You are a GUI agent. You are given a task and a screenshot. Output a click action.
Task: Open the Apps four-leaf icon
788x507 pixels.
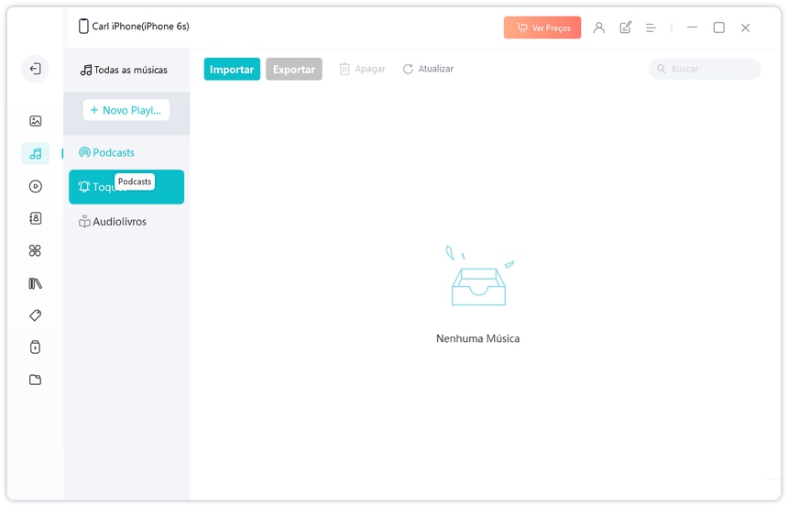35,250
